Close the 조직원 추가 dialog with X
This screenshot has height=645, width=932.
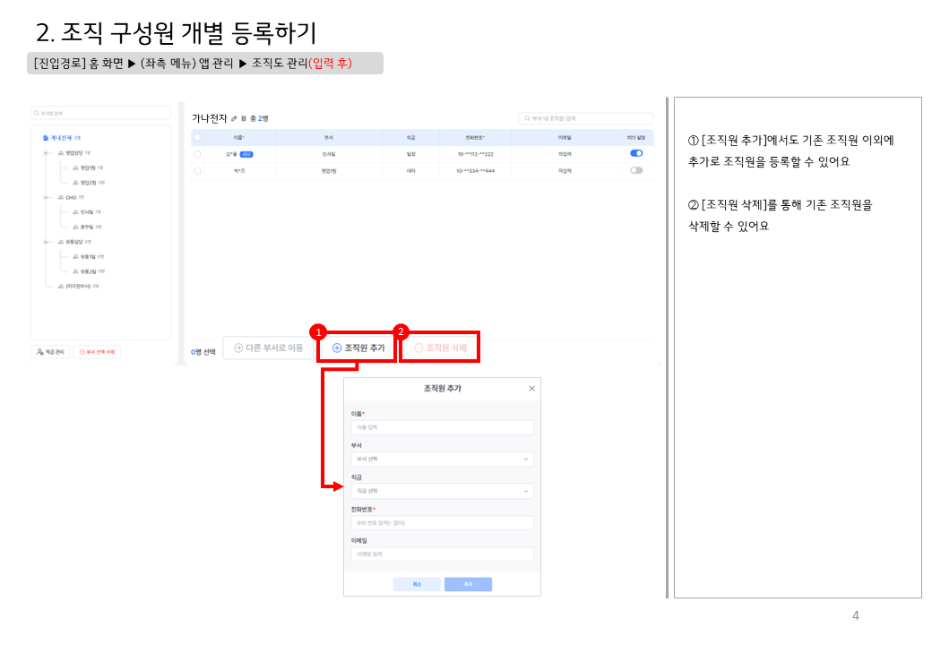pos(531,388)
